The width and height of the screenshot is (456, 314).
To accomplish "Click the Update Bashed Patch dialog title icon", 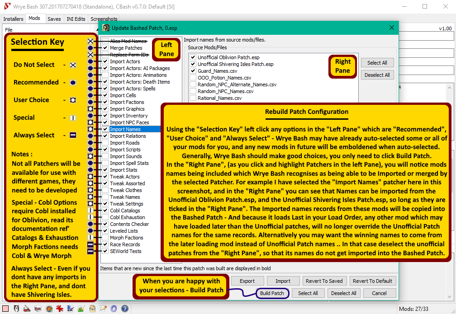I will (106, 28).
